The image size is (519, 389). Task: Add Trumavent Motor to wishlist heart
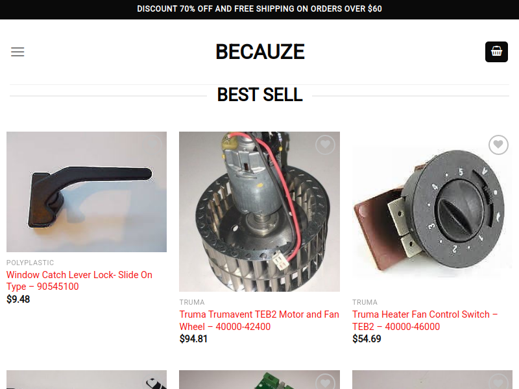click(x=325, y=145)
